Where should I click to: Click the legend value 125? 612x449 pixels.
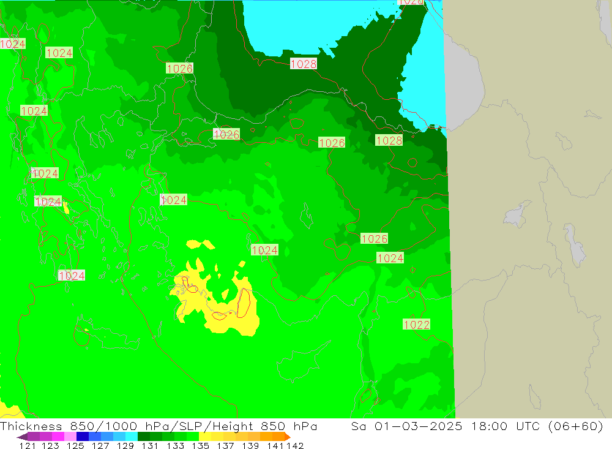click(75, 445)
